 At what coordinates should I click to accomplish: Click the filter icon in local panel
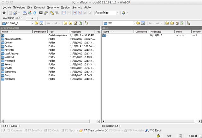pos(42,23)
